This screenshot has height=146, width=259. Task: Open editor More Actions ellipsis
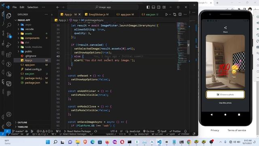coord(185,15)
